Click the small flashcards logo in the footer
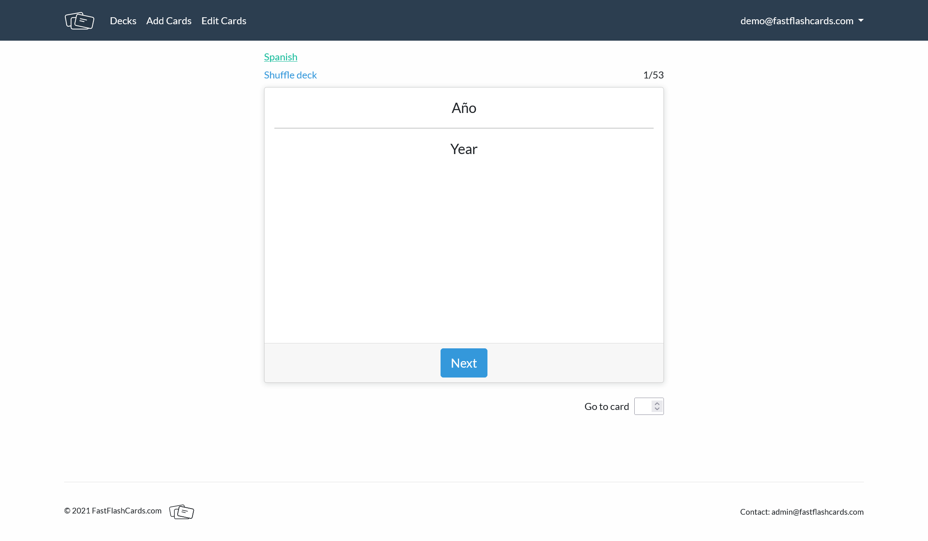 (x=181, y=511)
